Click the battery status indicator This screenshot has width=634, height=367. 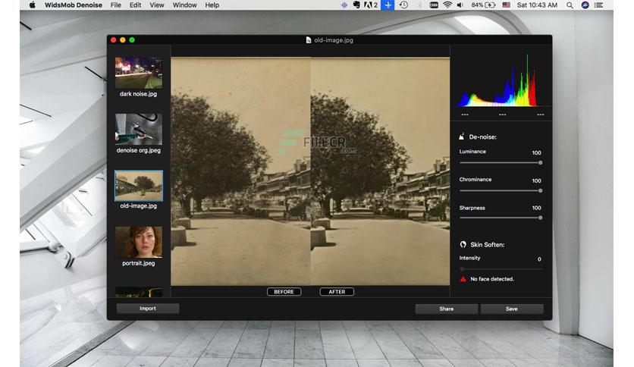coord(484,5)
